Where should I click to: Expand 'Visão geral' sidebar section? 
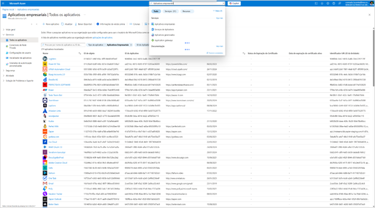pyautogui.click(x=9, y=30)
